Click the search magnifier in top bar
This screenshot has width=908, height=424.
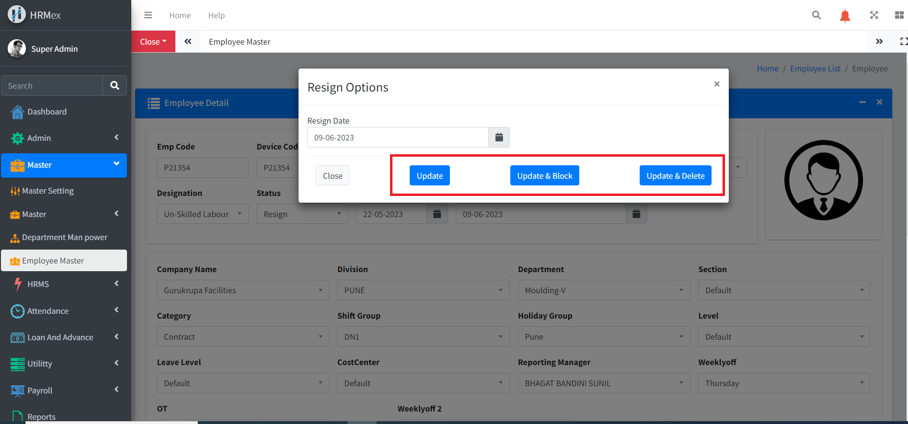816,15
